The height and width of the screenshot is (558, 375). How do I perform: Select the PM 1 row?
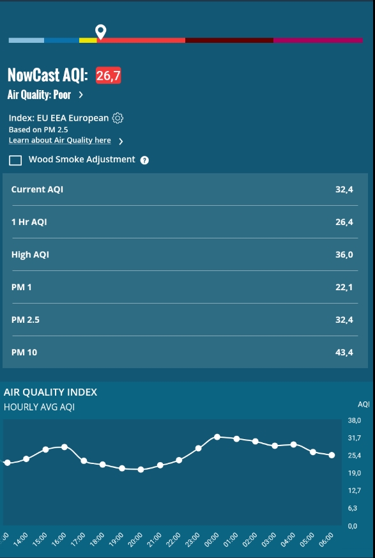pyautogui.click(x=185, y=287)
